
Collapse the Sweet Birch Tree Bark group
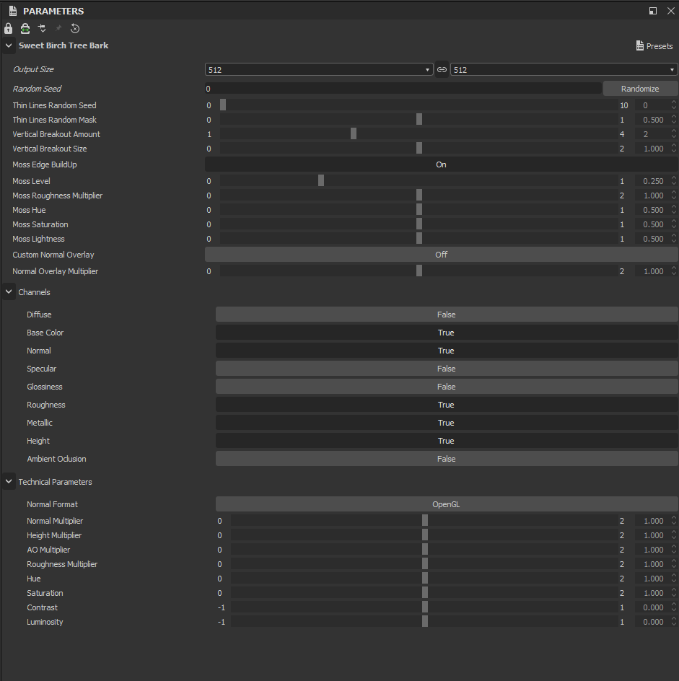point(9,45)
